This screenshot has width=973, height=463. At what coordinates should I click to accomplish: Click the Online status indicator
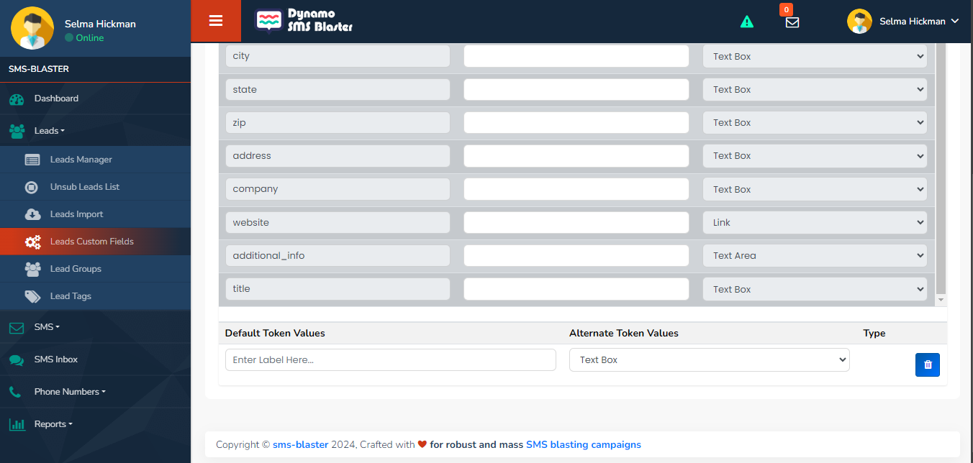click(x=84, y=37)
